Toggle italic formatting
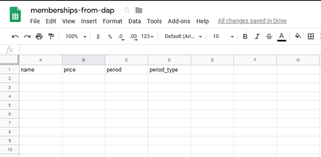321x157 pixels. coord(257,36)
